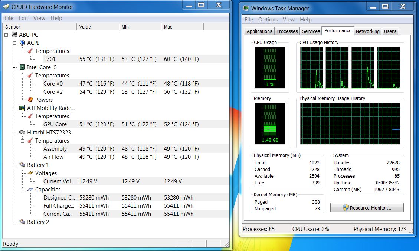This screenshot has width=419, height=251.
Task: Collapse the ABU-PC root node
Action: 6,35
